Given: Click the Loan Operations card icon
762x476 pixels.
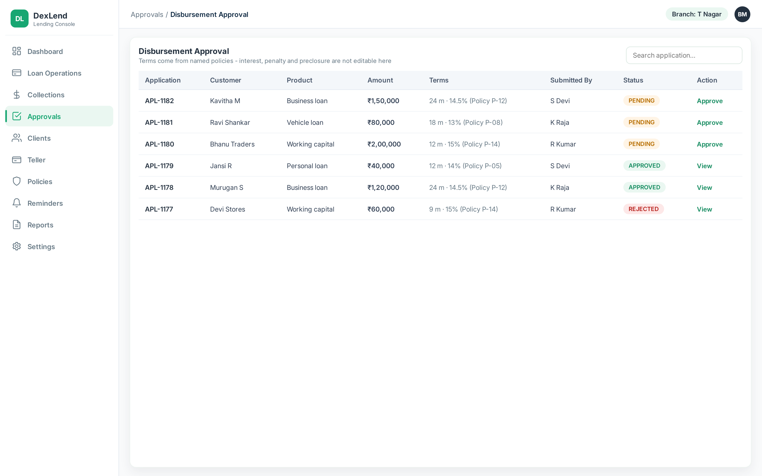Looking at the screenshot, I should [17, 73].
